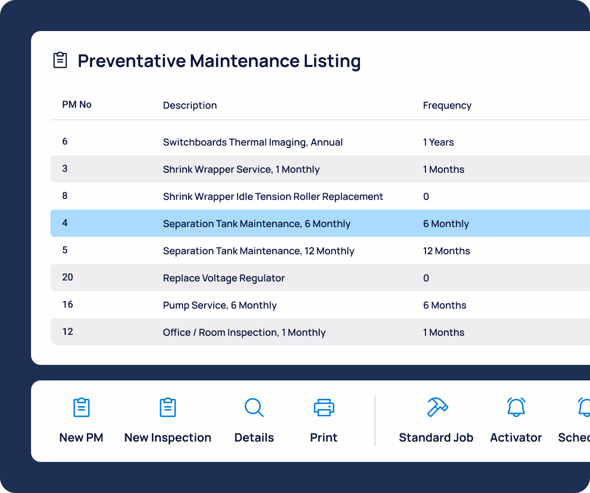Click Separation Tank Maintenance, 6 Monthly description
Screen dimensions: 590x493
click(x=257, y=224)
